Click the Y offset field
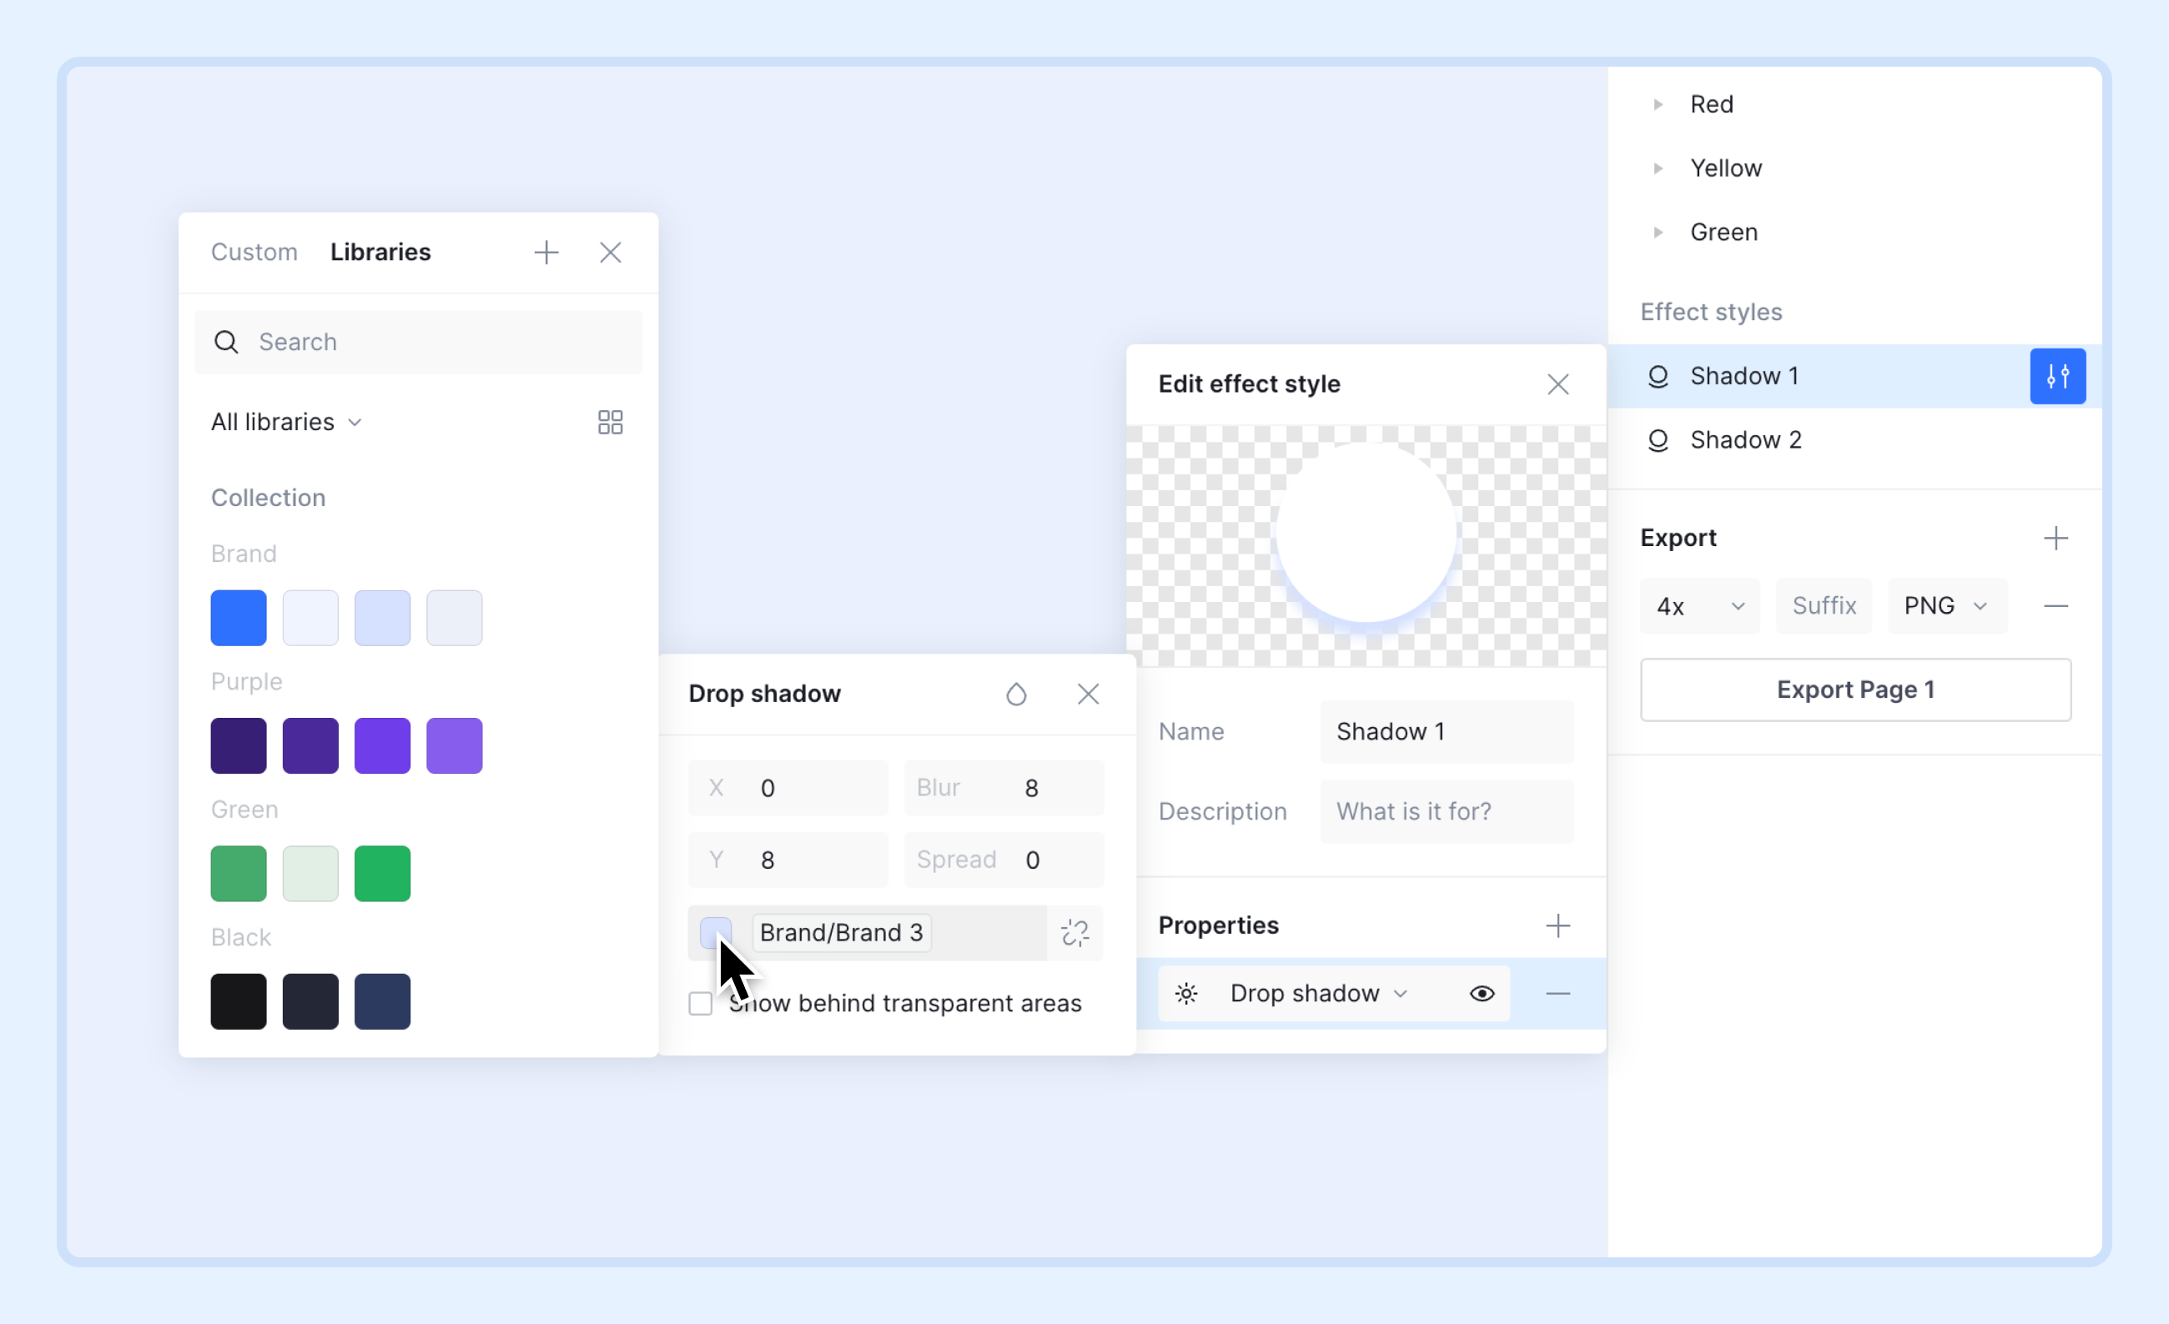This screenshot has width=2169, height=1324. (x=788, y=860)
